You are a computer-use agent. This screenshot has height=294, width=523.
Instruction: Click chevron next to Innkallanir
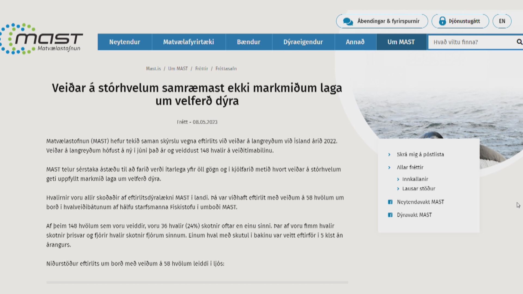click(398, 179)
